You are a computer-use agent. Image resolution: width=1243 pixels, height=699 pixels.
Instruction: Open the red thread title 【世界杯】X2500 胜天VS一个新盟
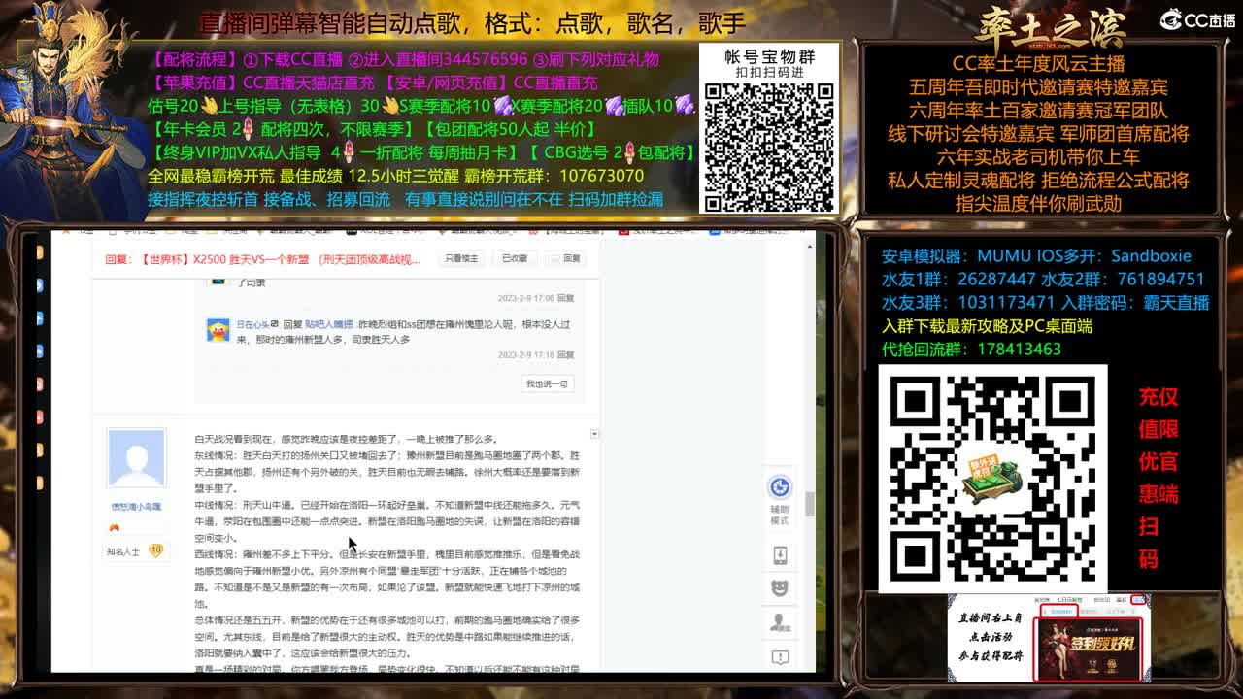coord(262,259)
